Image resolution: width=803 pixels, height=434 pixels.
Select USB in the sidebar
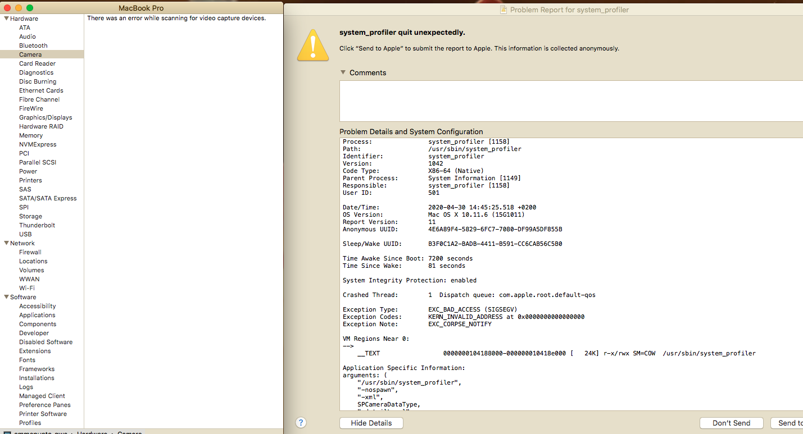coord(25,234)
